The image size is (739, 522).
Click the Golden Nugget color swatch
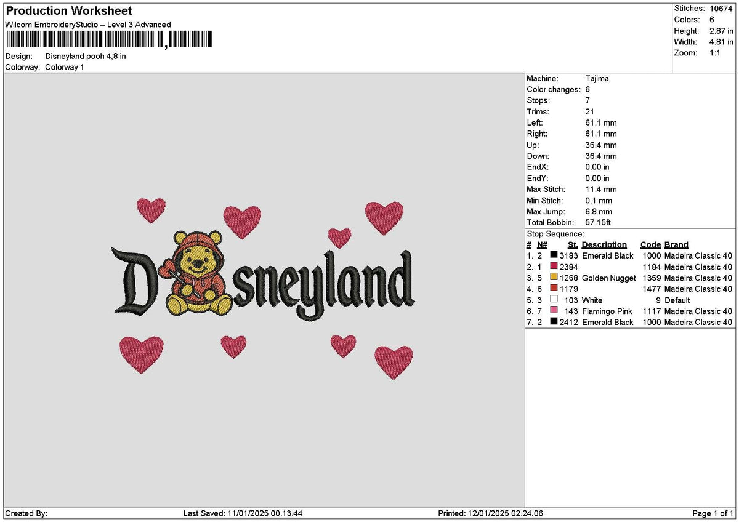pyautogui.click(x=554, y=278)
